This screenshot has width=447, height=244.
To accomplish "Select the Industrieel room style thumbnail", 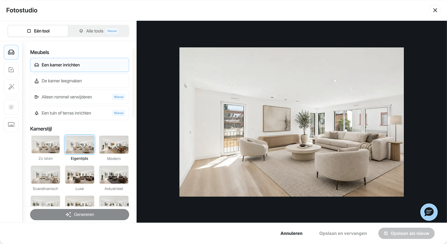I will [x=114, y=175].
